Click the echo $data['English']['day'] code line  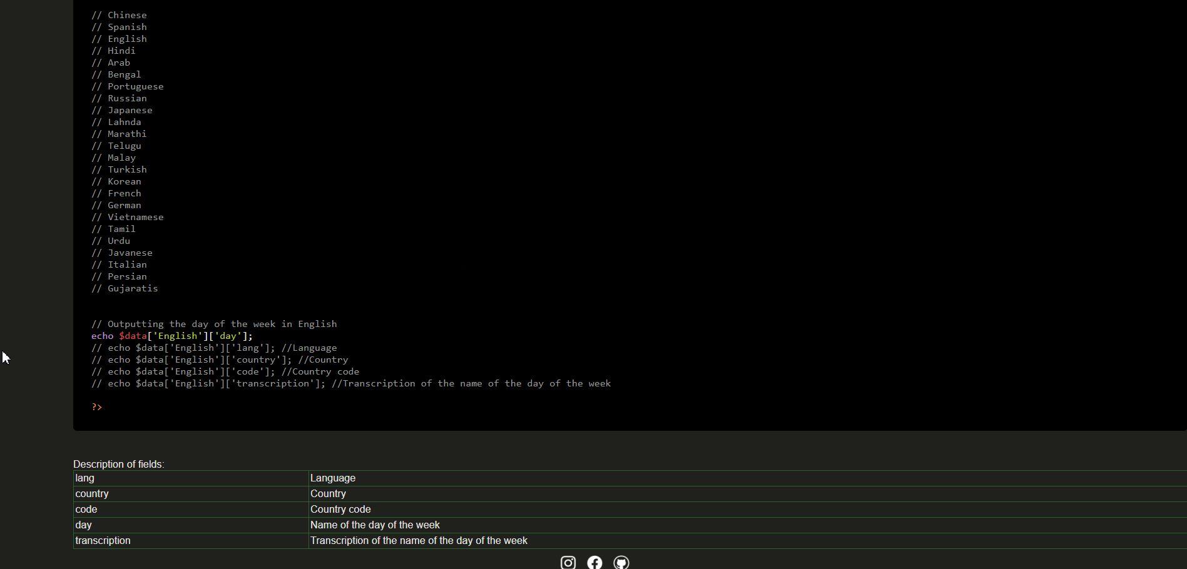[x=172, y=336]
